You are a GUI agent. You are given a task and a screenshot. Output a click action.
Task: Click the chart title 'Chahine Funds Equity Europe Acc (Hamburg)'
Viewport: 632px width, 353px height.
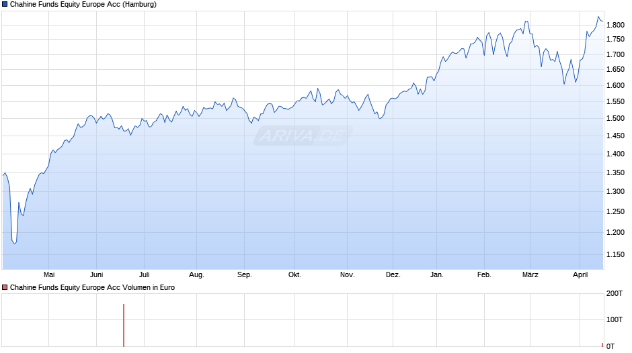[83, 5]
